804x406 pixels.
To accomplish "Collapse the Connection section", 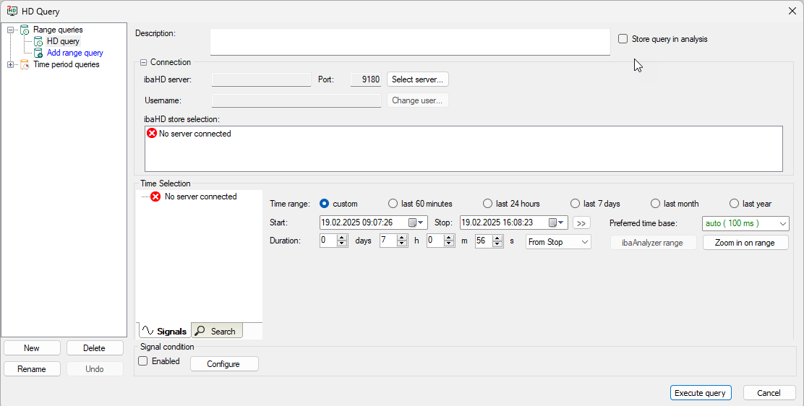I will point(143,63).
